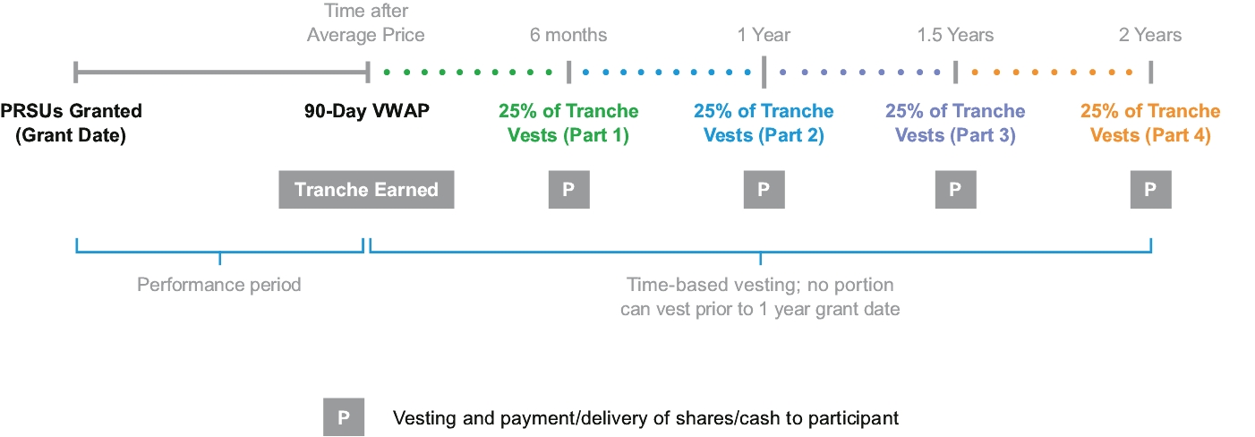
Task: Select the 1 Year timeline tick mark
Action: (764, 72)
